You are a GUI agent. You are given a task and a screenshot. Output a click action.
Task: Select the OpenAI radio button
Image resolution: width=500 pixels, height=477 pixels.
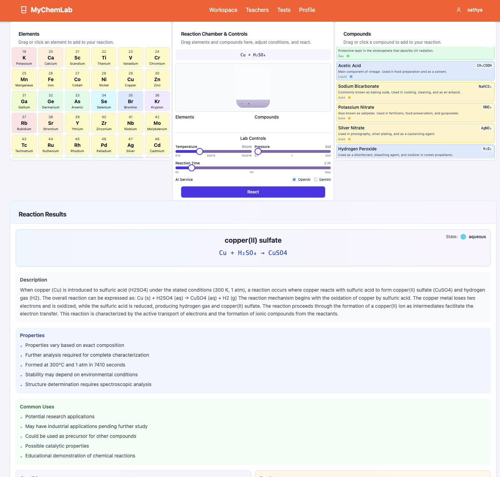coord(294,179)
